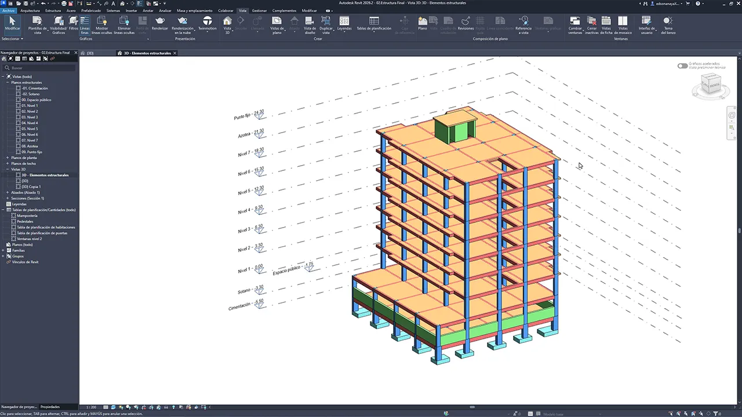Expand the Planos de planta node

click(x=8, y=158)
